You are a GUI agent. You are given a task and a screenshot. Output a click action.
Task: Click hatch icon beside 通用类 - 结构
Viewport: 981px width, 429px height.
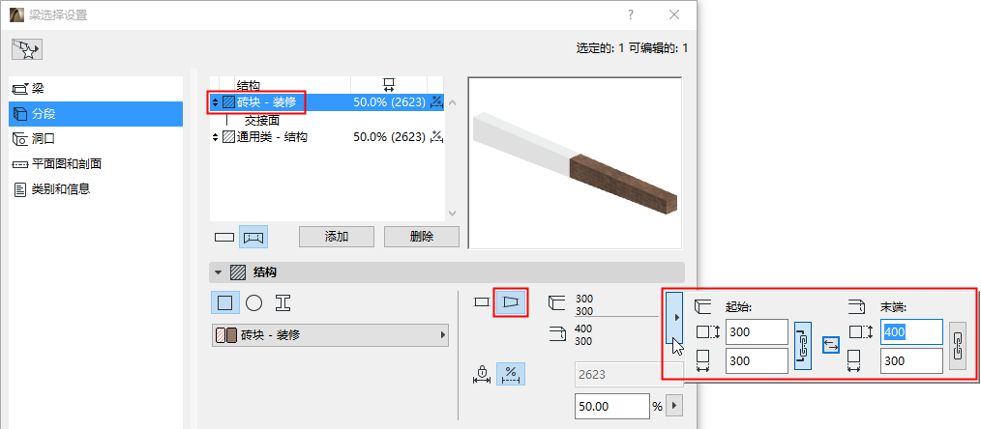point(228,137)
